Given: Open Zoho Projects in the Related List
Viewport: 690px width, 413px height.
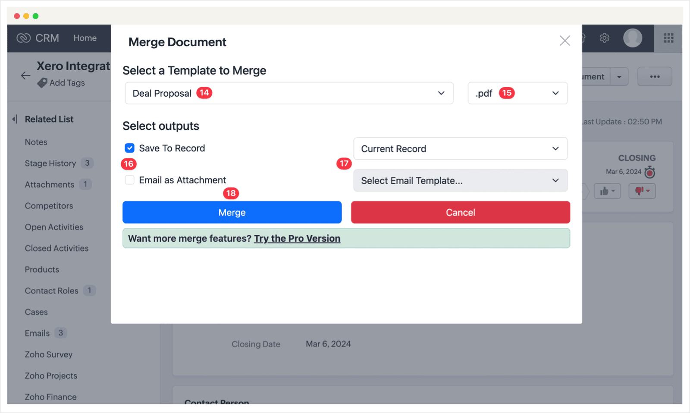Looking at the screenshot, I should 51,375.
